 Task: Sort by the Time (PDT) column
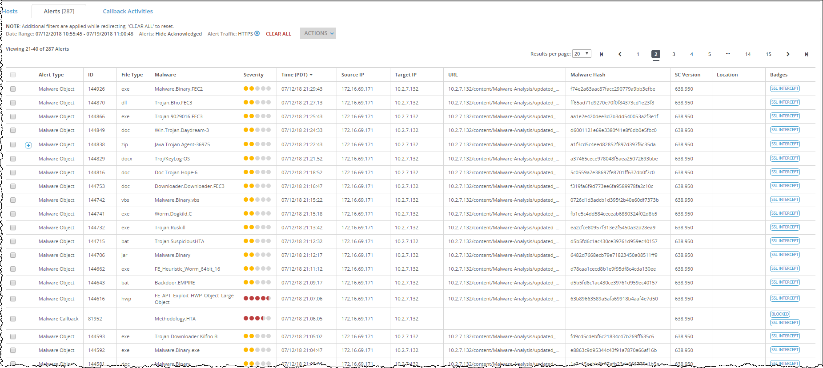[297, 75]
